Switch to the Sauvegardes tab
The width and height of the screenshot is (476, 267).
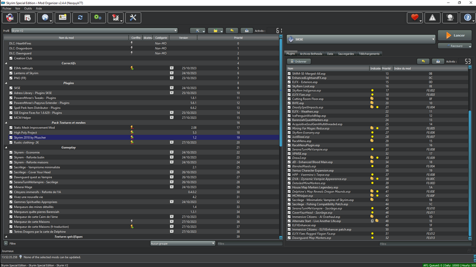(x=346, y=54)
